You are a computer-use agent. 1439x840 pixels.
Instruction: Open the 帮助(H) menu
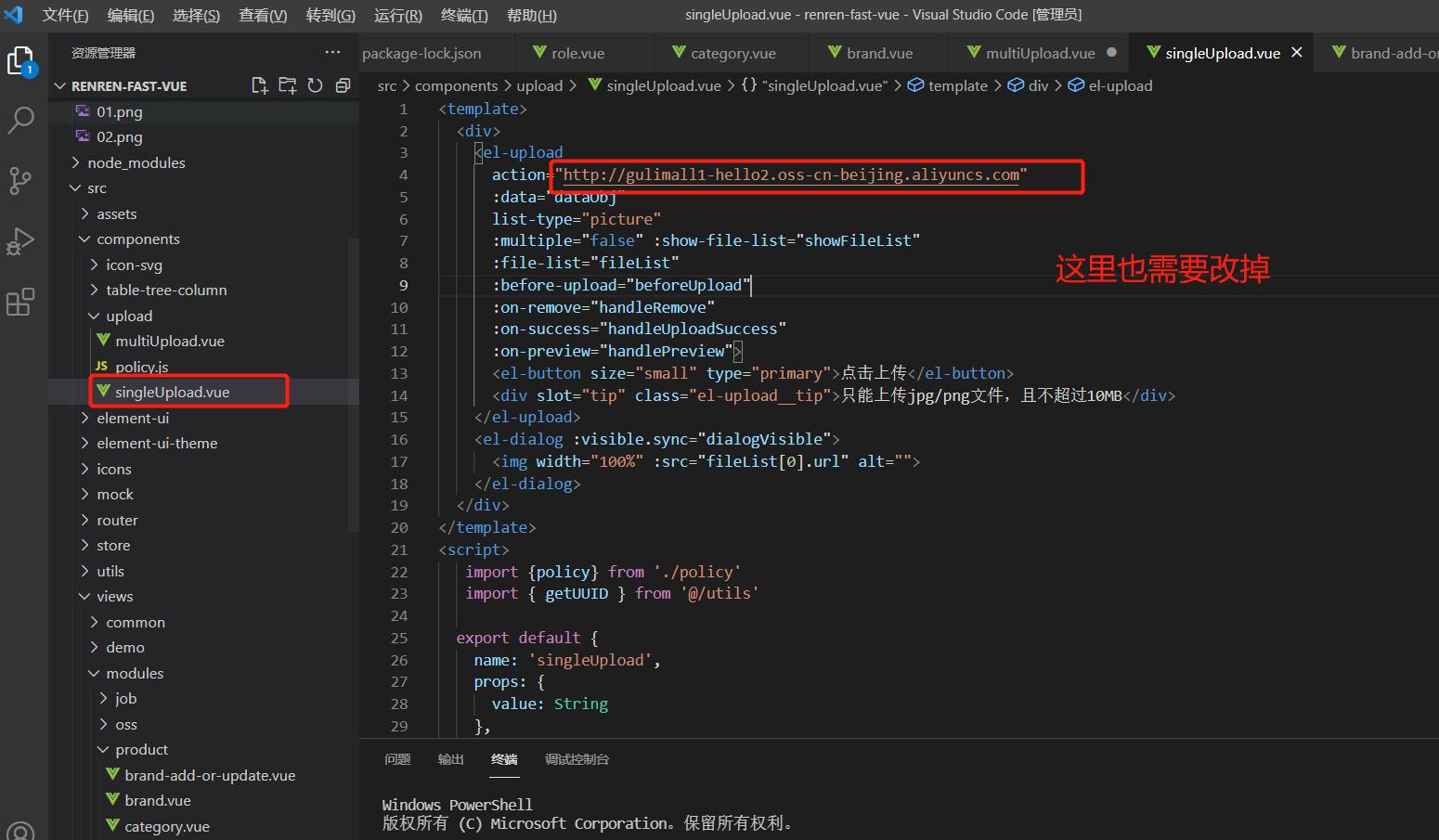click(532, 15)
